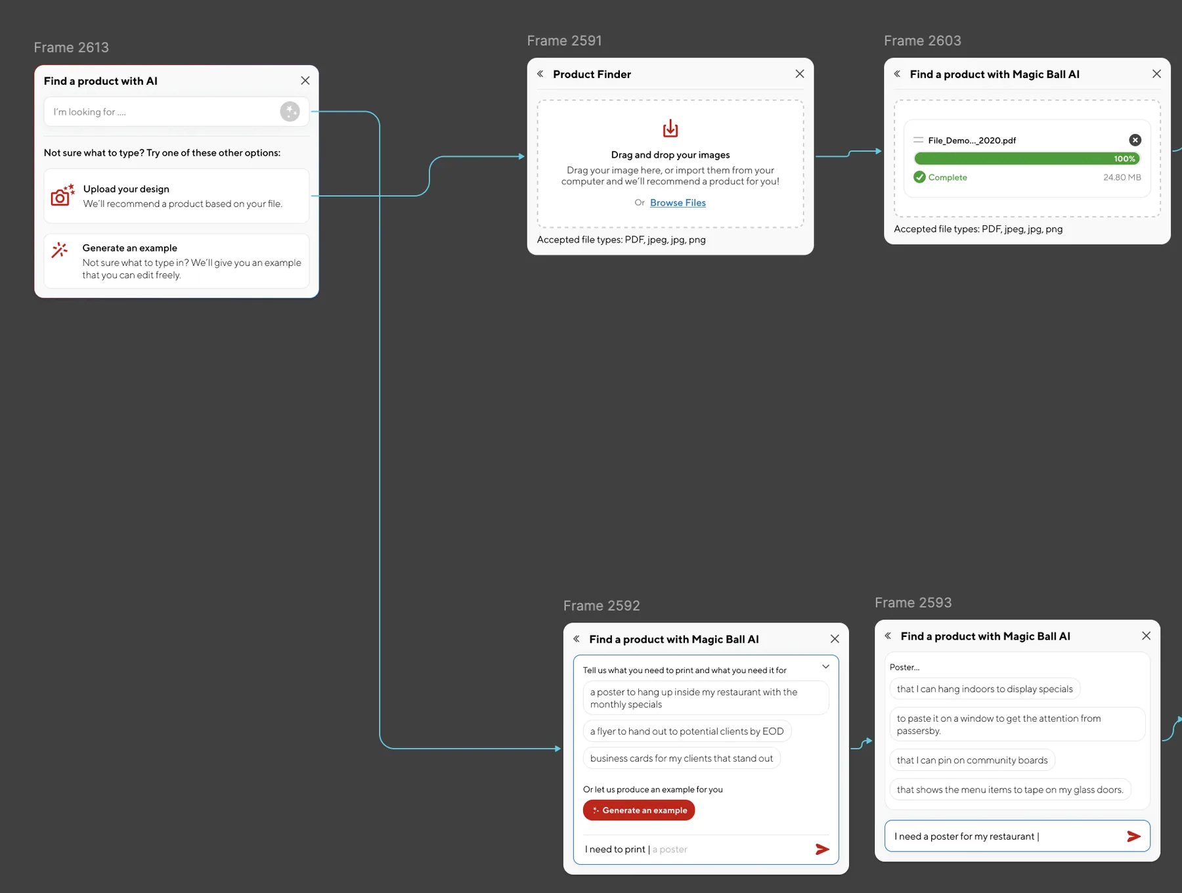This screenshot has height=893, width=1182.
Task: Click the sparkle AI button in search field
Action: (x=290, y=112)
